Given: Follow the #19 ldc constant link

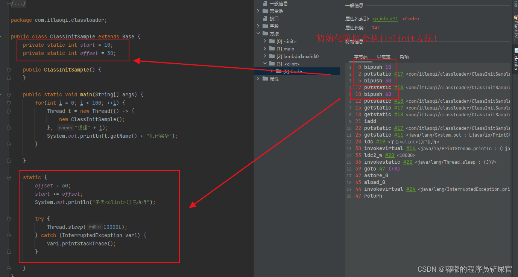Looking at the screenshot, I should (x=381, y=142).
